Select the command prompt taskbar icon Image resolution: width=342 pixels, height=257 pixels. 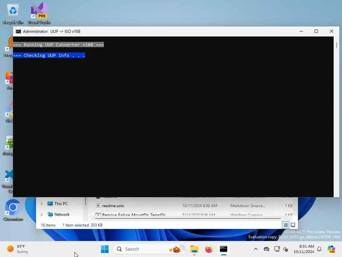point(223,249)
